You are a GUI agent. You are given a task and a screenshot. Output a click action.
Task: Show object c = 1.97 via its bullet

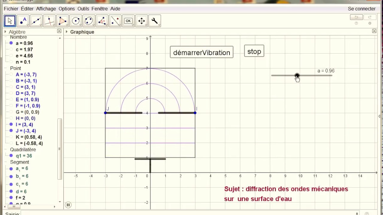coord(11,50)
